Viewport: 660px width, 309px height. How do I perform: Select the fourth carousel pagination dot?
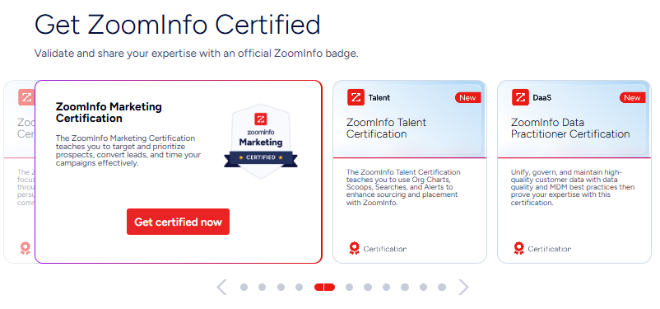coord(299,287)
